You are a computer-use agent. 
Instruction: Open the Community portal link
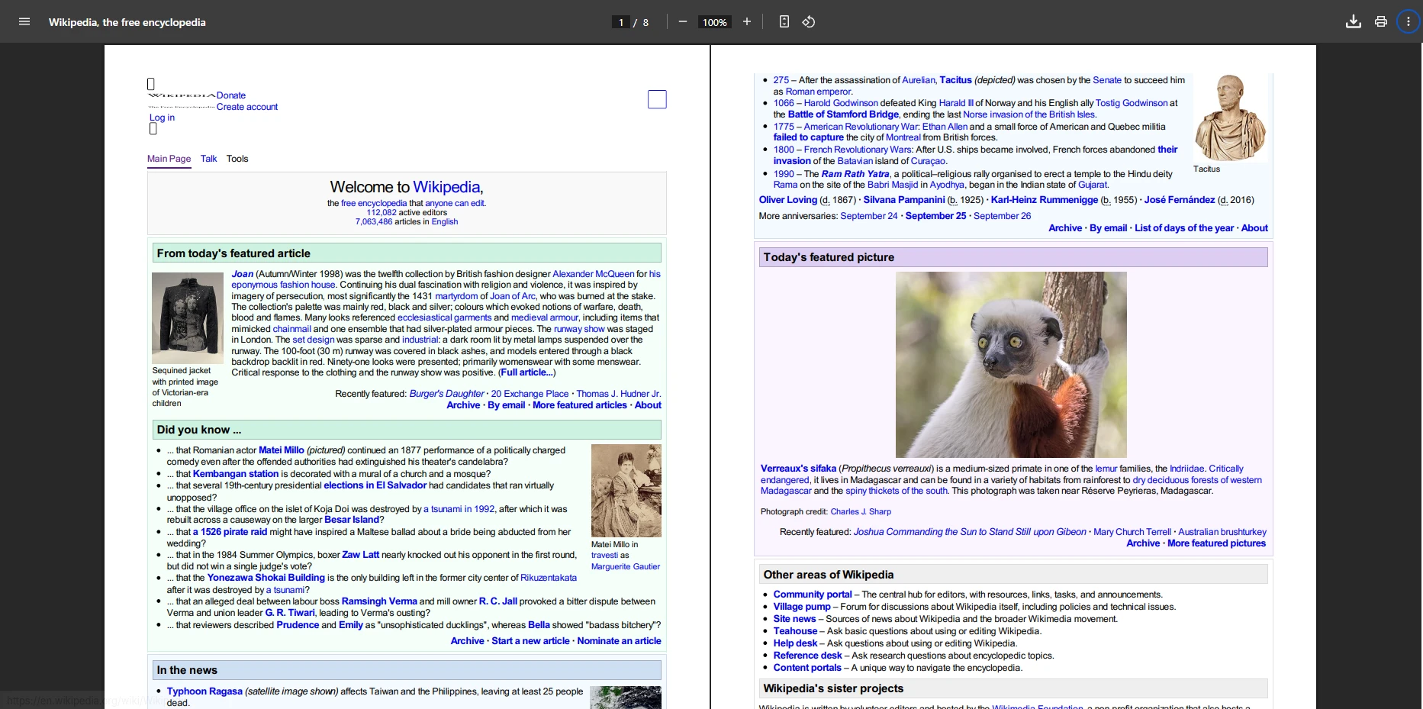(x=812, y=595)
